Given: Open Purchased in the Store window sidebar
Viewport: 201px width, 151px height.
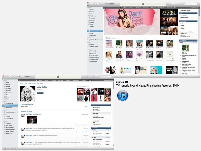Looking at the screenshot, I should click(x=93, y=35).
